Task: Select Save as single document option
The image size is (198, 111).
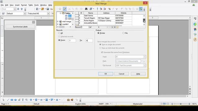Action: click(100, 44)
